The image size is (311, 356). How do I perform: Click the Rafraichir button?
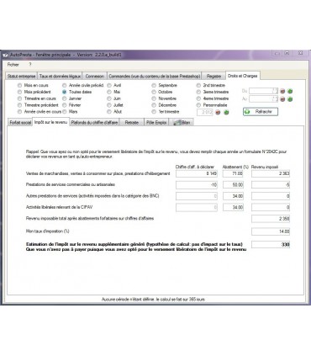point(261,112)
